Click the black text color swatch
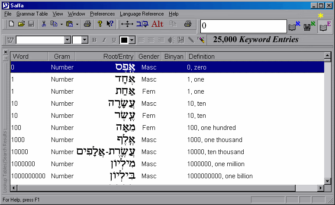The width and height of the screenshot is (335, 205). coord(124,40)
